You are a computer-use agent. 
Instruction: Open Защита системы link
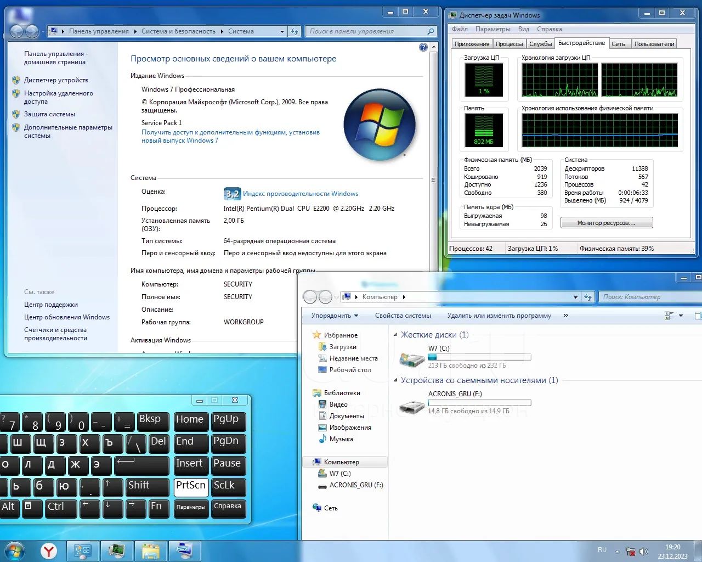click(49, 114)
